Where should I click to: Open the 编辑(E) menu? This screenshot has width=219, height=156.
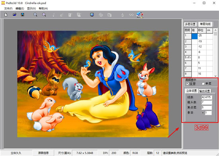pyautogui.click(x=20, y=9)
